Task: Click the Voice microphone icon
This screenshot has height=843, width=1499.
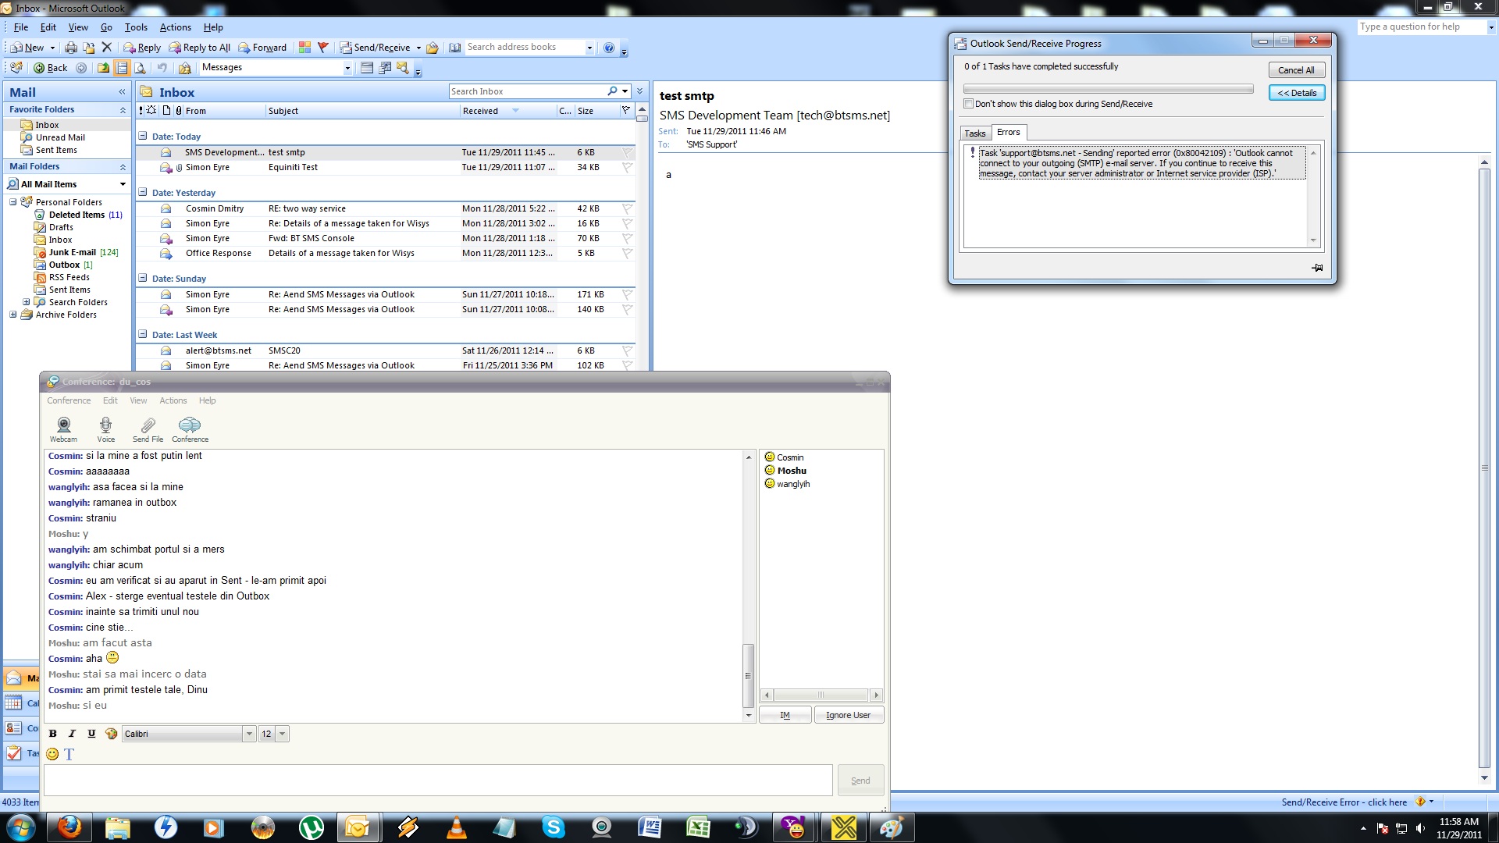Action: click(x=105, y=425)
